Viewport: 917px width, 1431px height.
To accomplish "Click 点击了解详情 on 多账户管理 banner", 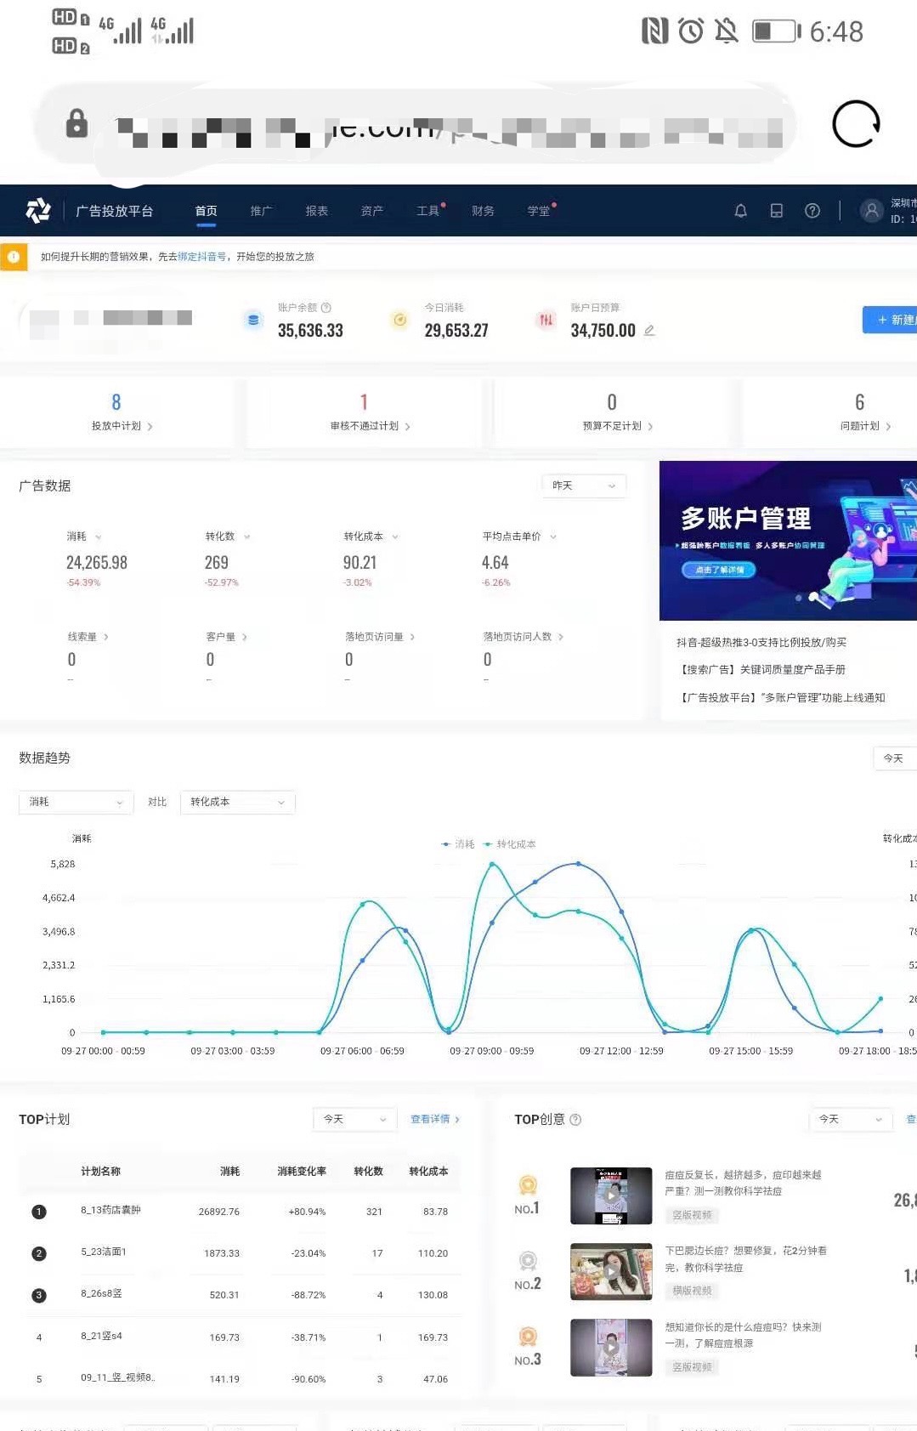I will click(719, 570).
